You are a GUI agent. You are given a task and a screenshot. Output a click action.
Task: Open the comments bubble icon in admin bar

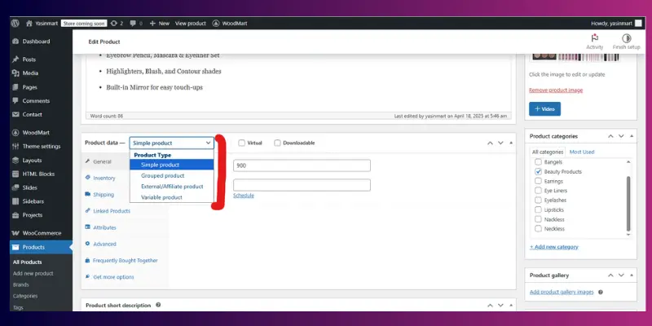(133, 24)
